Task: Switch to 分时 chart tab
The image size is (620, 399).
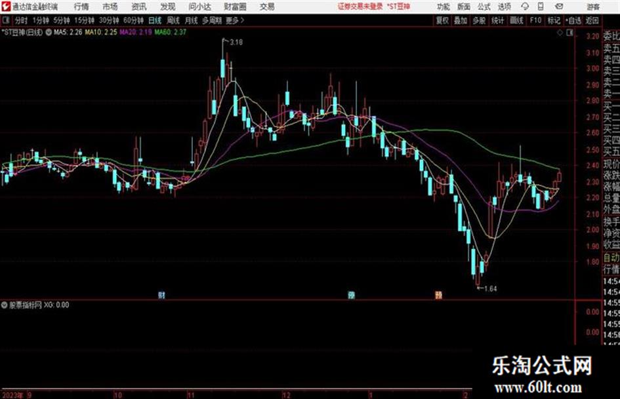Action: [22, 20]
